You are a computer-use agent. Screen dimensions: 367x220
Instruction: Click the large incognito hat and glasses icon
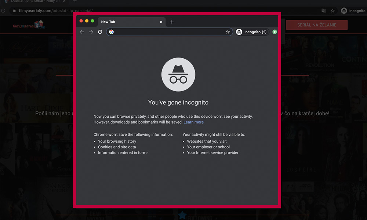(x=178, y=74)
